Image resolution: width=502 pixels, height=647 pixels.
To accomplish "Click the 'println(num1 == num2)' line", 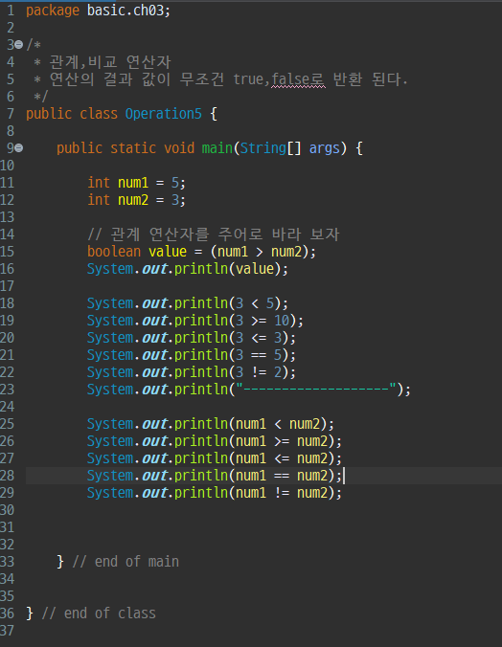I will click(215, 476).
